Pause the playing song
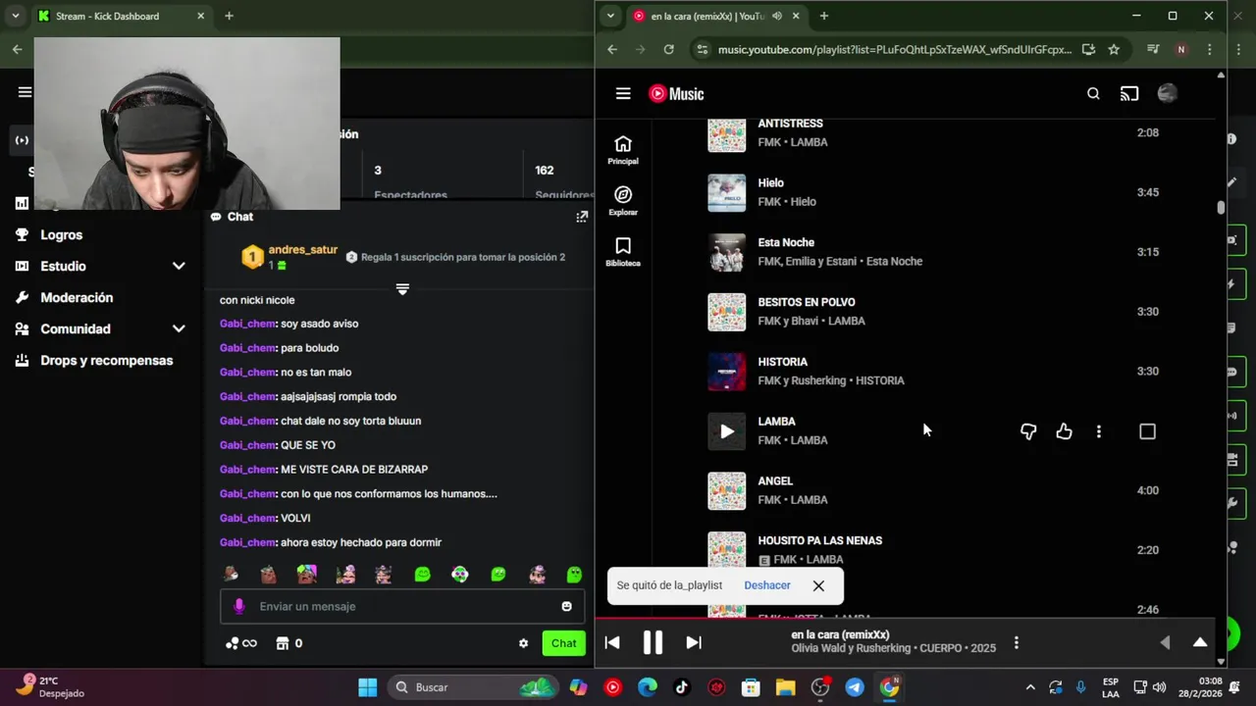 653,642
